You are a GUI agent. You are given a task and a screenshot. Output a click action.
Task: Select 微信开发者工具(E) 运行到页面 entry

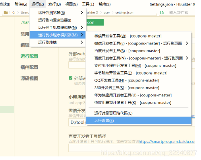[x=139, y=43]
